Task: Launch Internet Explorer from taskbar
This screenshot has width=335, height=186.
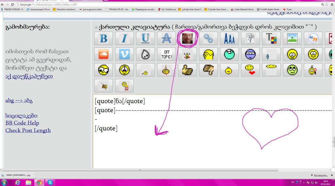Action: (18, 183)
